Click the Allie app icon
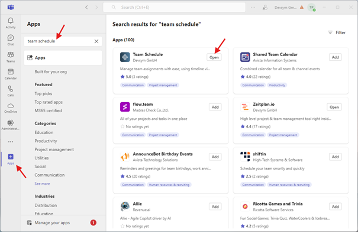 point(125,206)
